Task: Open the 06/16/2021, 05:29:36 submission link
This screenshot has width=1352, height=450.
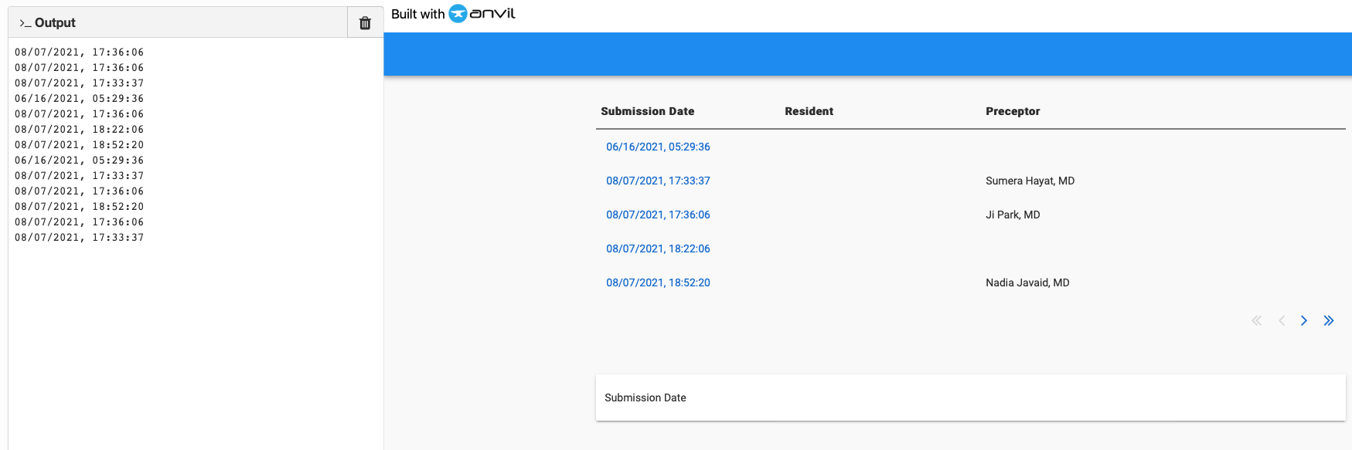Action: 658,147
